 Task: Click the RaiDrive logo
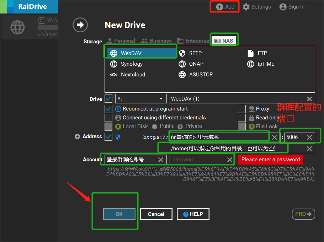29,7
